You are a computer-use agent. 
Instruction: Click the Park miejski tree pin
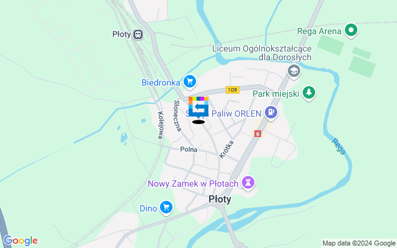point(309,93)
